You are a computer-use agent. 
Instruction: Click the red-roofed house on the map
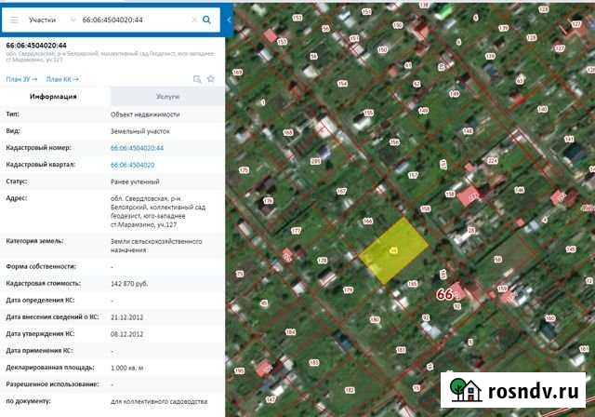point(469,195)
